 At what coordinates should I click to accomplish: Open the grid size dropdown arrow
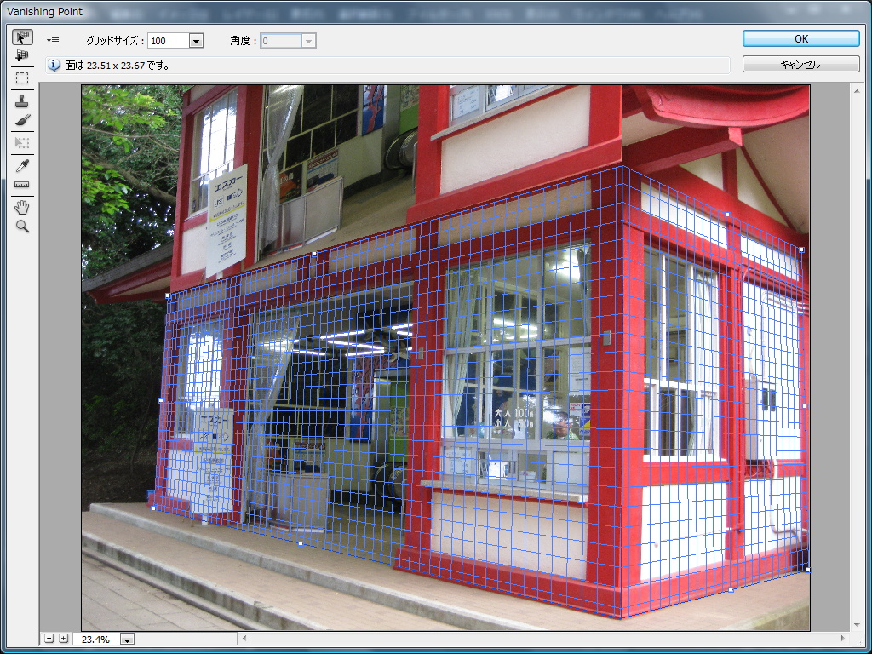(x=197, y=41)
